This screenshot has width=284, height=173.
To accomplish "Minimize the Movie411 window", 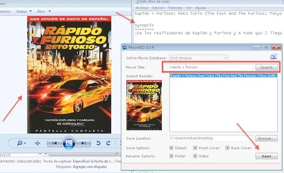I will tap(256, 48).
